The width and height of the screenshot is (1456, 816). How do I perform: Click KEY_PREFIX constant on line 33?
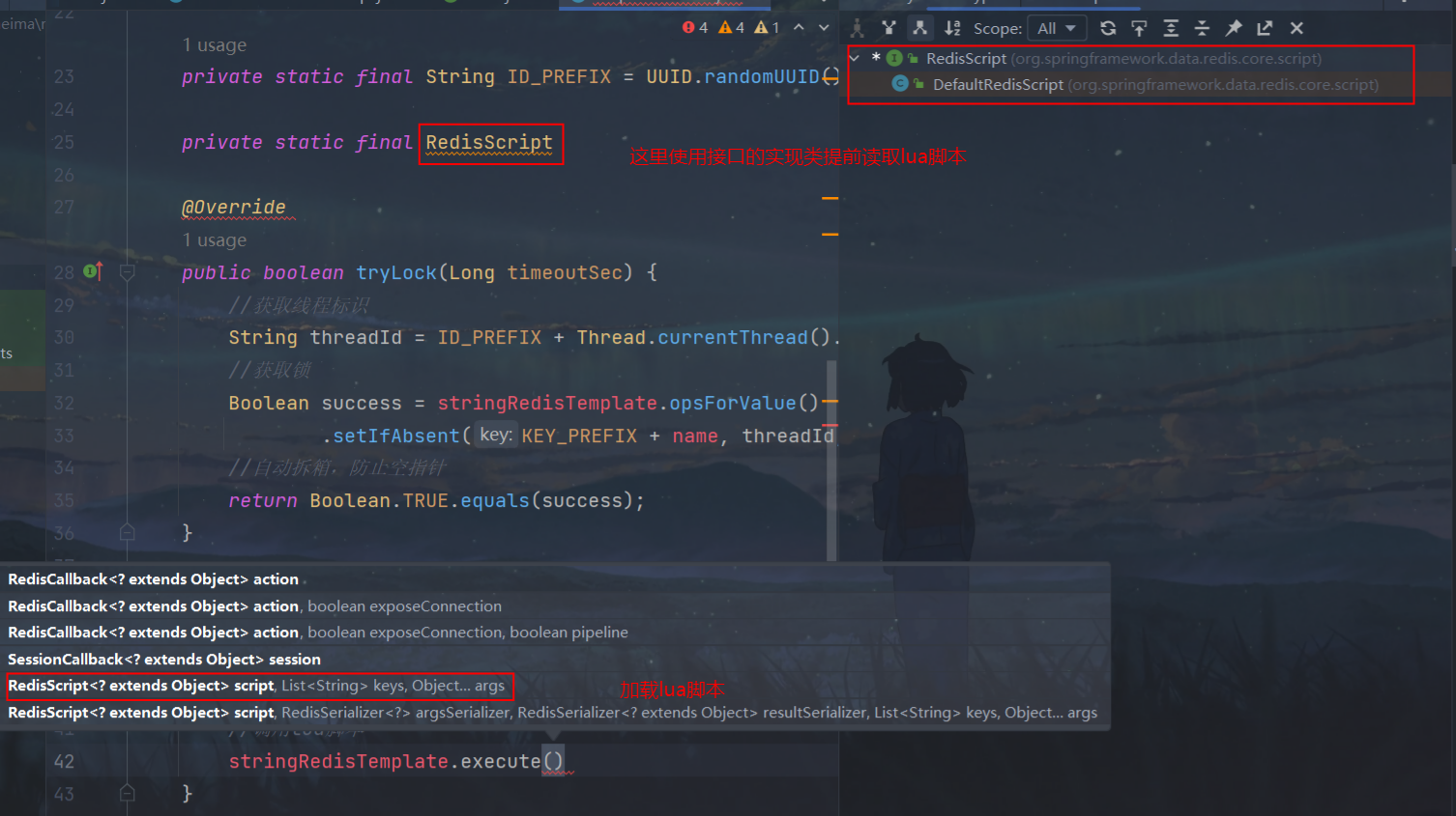(x=580, y=436)
